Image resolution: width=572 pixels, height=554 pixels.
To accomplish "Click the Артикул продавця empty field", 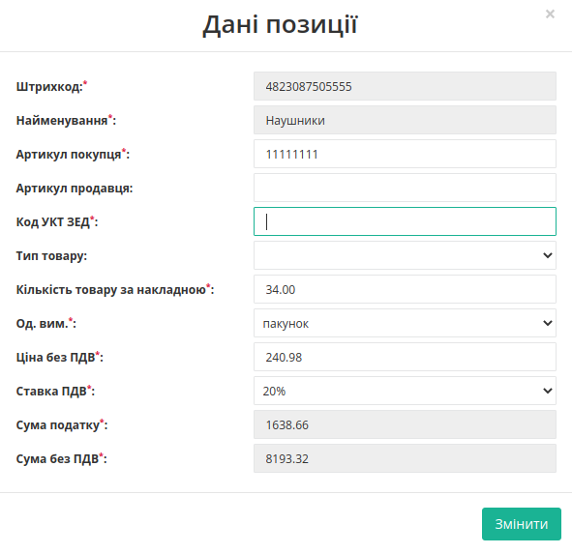I will [405, 188].
